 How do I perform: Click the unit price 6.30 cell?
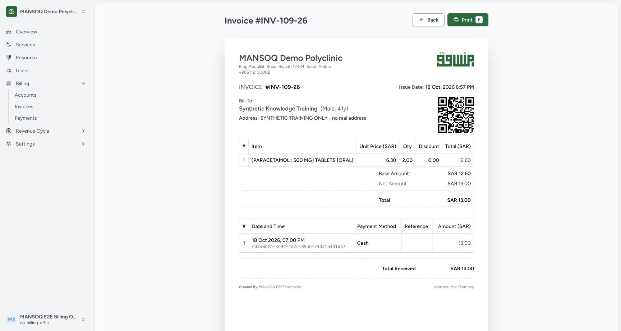[x=378, y=160]
